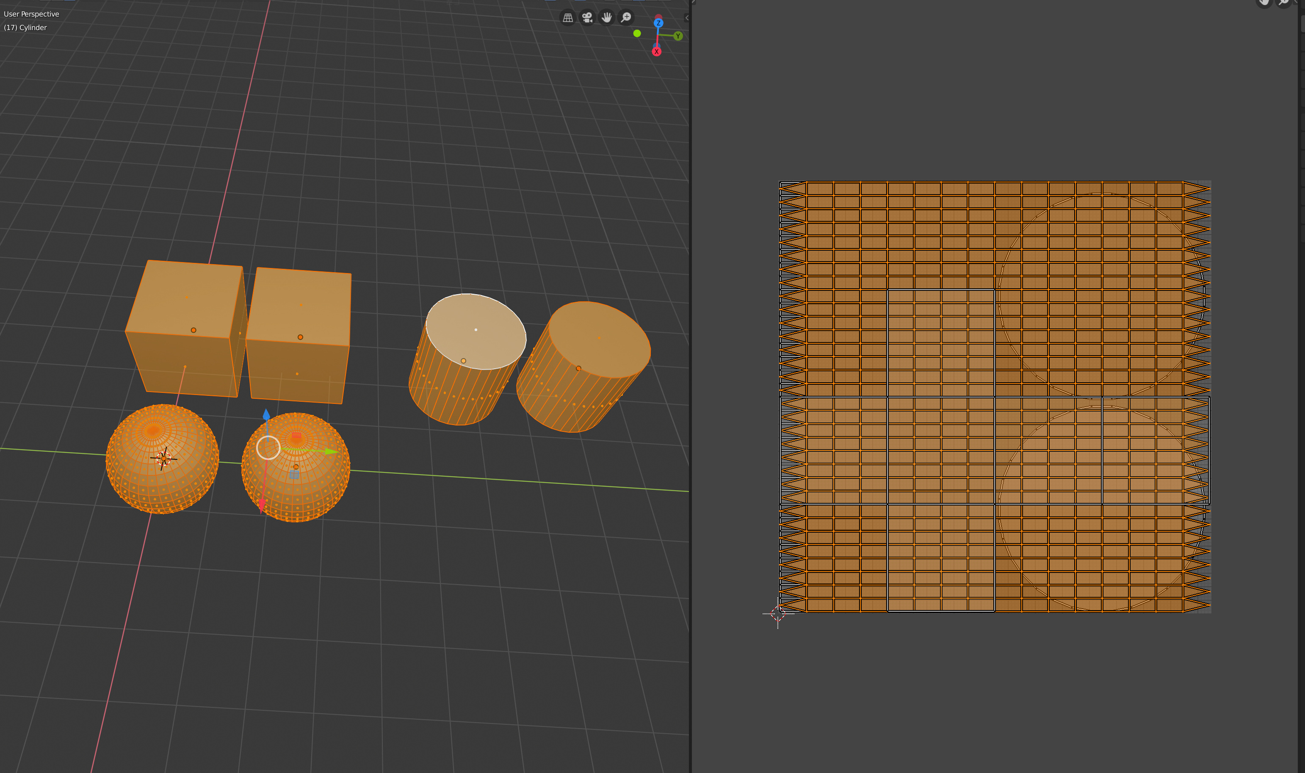Click the '(17) Cylinder' object label

pos(25,28)
